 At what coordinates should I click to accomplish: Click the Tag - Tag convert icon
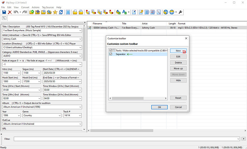point(111,12)
